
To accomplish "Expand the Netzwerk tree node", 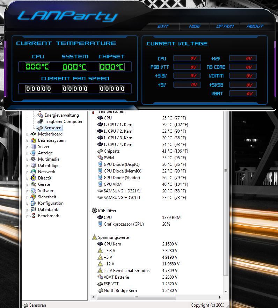I will point(27,172).
